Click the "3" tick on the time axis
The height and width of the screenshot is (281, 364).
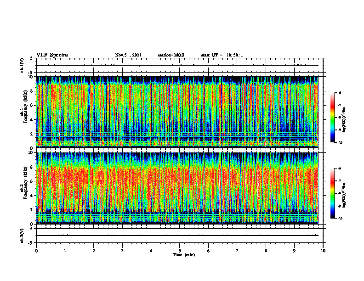[x=122, y=251]
